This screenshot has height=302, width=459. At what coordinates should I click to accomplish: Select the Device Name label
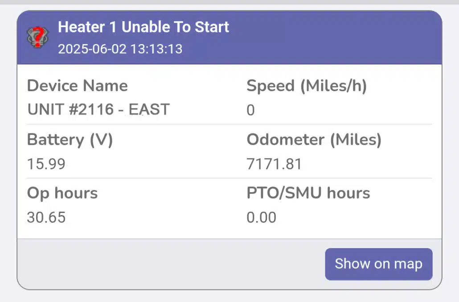(78, 85)
